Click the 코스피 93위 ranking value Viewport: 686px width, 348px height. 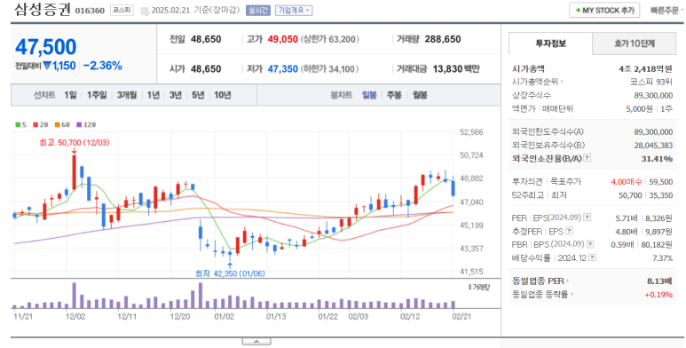coord(651,82)
